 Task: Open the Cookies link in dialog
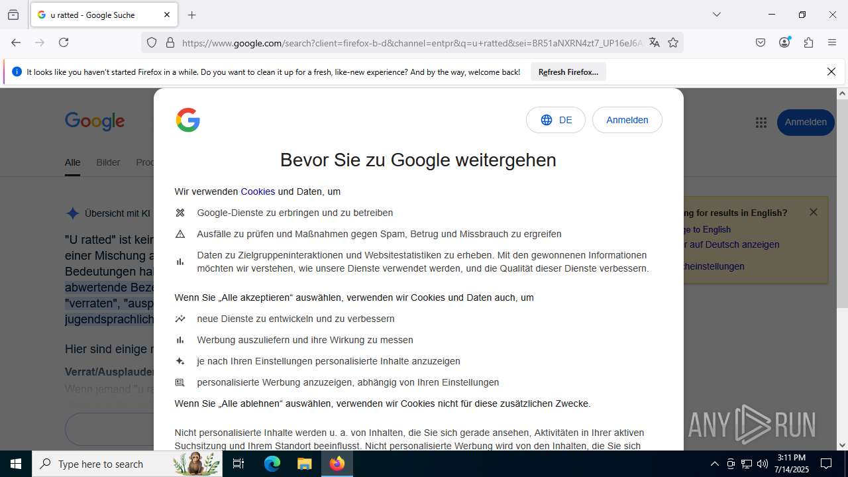click(x=258, y=191)
